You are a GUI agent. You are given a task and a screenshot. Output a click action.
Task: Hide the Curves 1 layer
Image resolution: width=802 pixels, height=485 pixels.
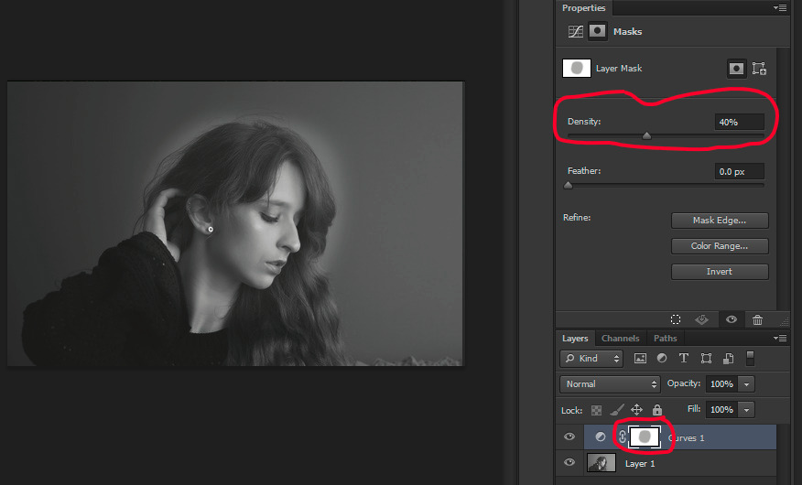(x=570, y=437)
